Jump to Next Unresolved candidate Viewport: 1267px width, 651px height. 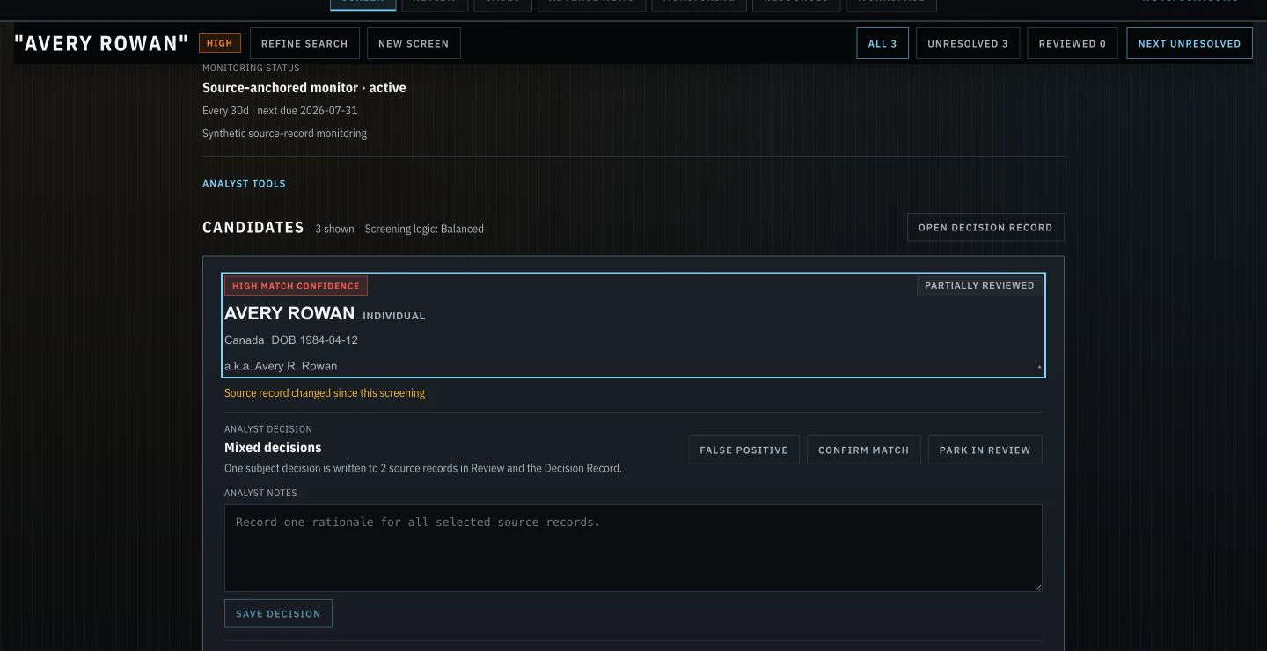[1190, 43]
